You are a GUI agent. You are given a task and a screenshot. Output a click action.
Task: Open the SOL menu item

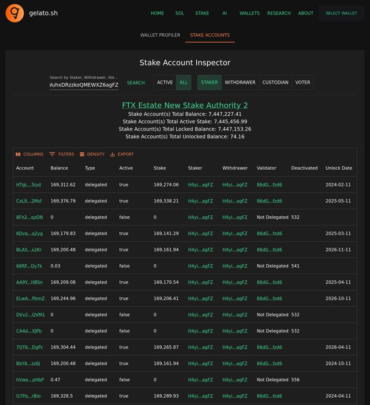tap(180, 13)
